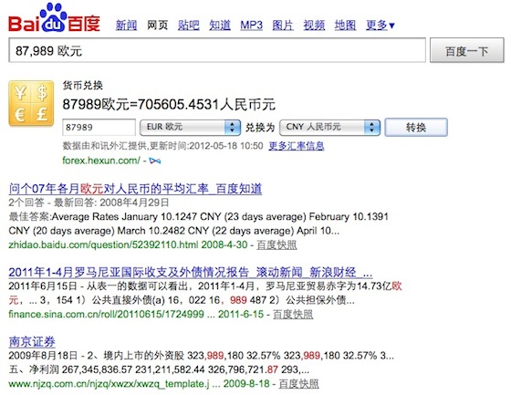
Task: Open 百度快照 for the njzq.com.cn result
Action: [299, 383]
